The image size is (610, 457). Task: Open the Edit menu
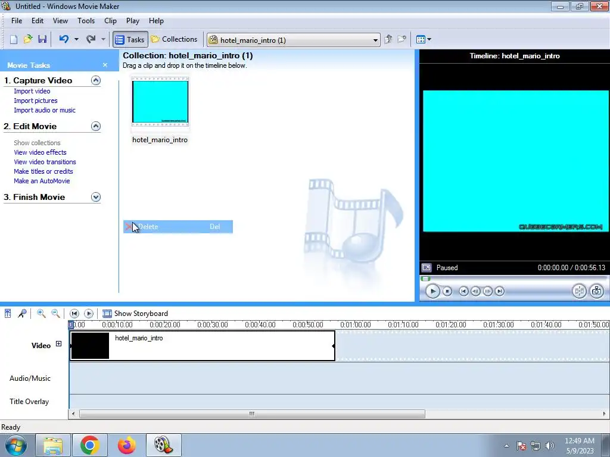click(x=38, y=21)
